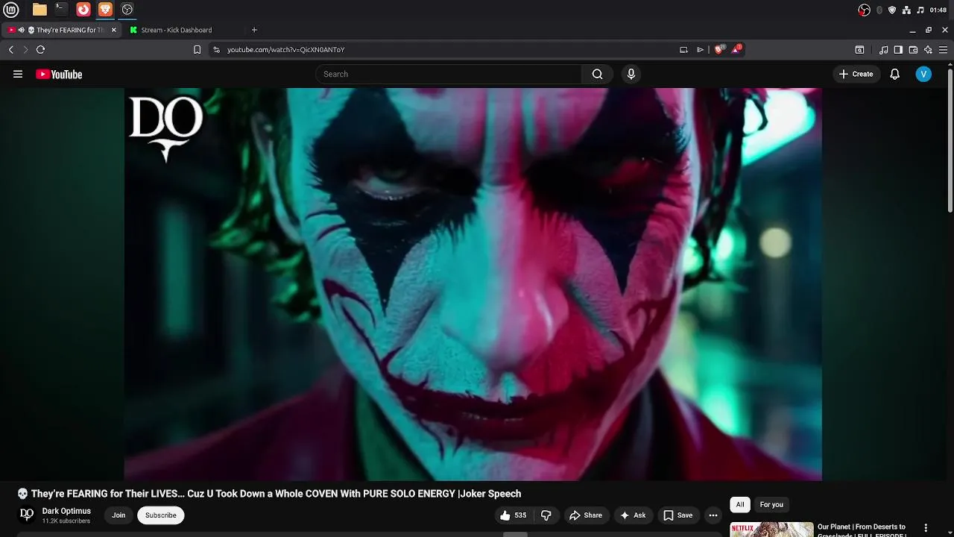The height and width of the screenshot is (537, 954).
Task: Switch to the They're FEARING YouTube tab
Action: (x=63, y=30)
